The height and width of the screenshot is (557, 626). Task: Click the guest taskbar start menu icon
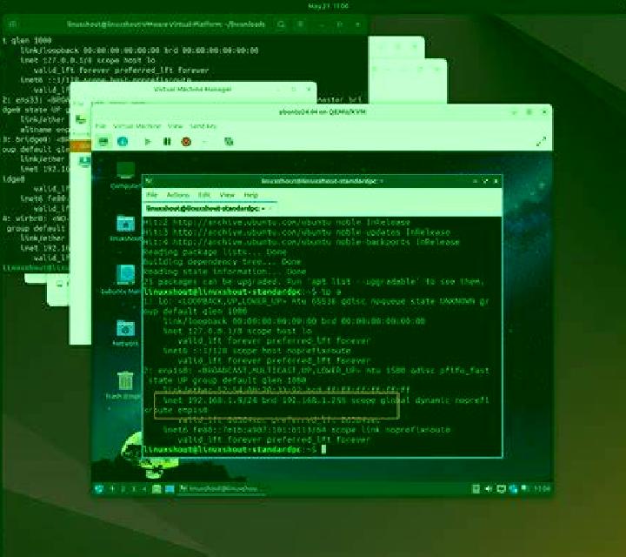(98, 488)
